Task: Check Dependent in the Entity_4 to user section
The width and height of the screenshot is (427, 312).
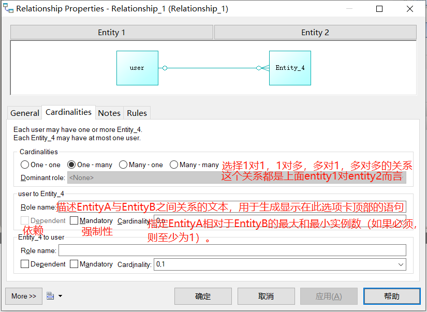Action: point(24,264)
